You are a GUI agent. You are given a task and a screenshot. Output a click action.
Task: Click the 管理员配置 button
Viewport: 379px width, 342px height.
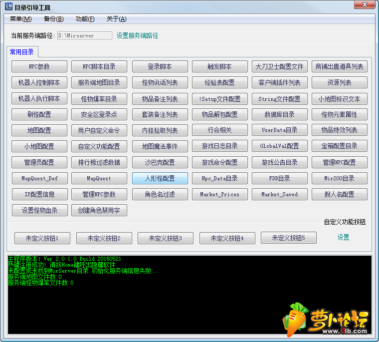click(39, 162)
